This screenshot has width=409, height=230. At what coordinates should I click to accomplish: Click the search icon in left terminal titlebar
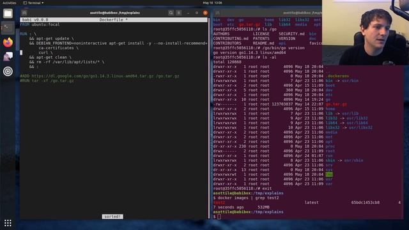[x=171, y=13]
